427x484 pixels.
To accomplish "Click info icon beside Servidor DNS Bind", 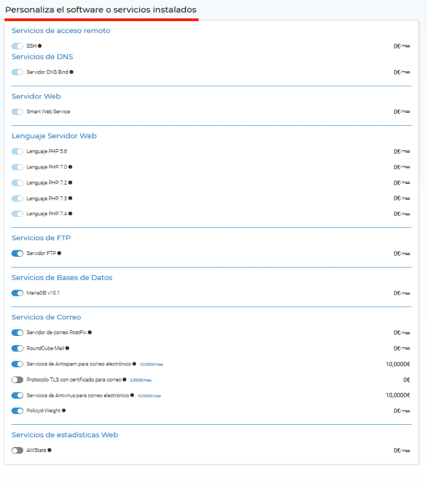I will [x=71, y=72].
